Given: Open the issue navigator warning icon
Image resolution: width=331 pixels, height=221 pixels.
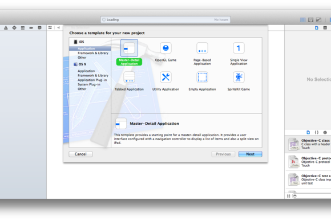Looking at the screenshot, I should [x=6, y=28].
